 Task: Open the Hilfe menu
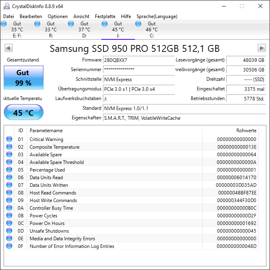pyautogui.click(x=126, y=16)
